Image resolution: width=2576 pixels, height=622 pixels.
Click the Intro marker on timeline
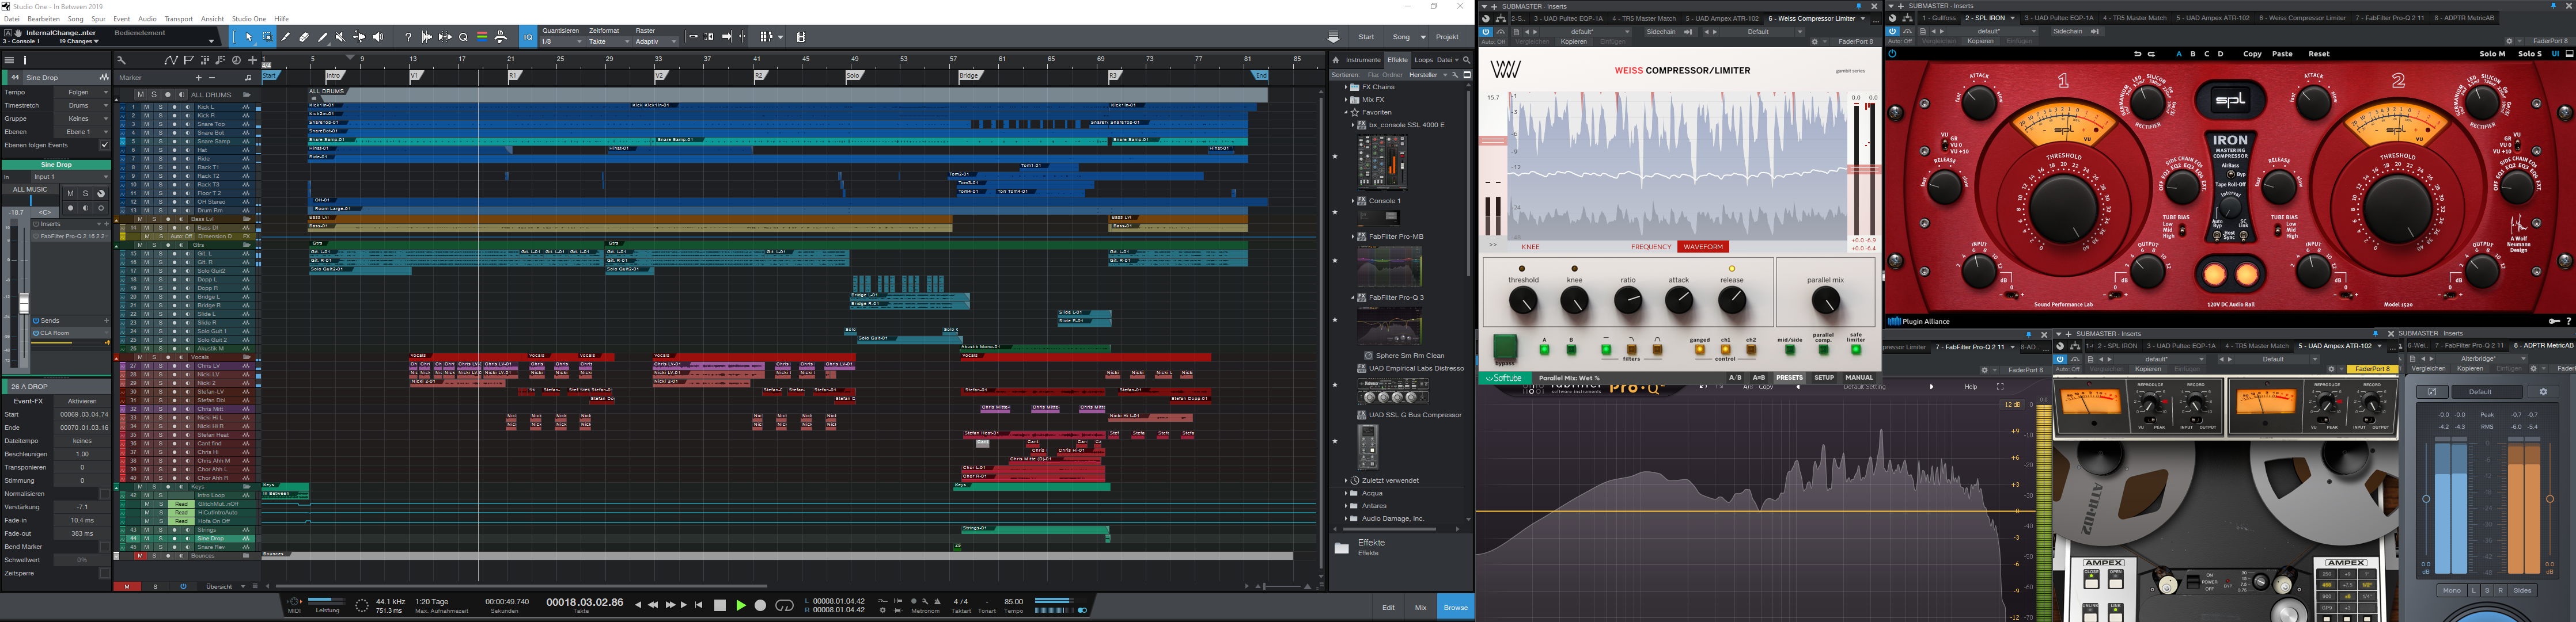point(336,76)
